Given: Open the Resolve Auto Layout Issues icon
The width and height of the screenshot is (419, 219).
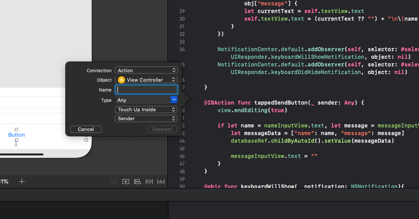Looking at the screenshot, I should pyautogui.click(x=160, y=181).
